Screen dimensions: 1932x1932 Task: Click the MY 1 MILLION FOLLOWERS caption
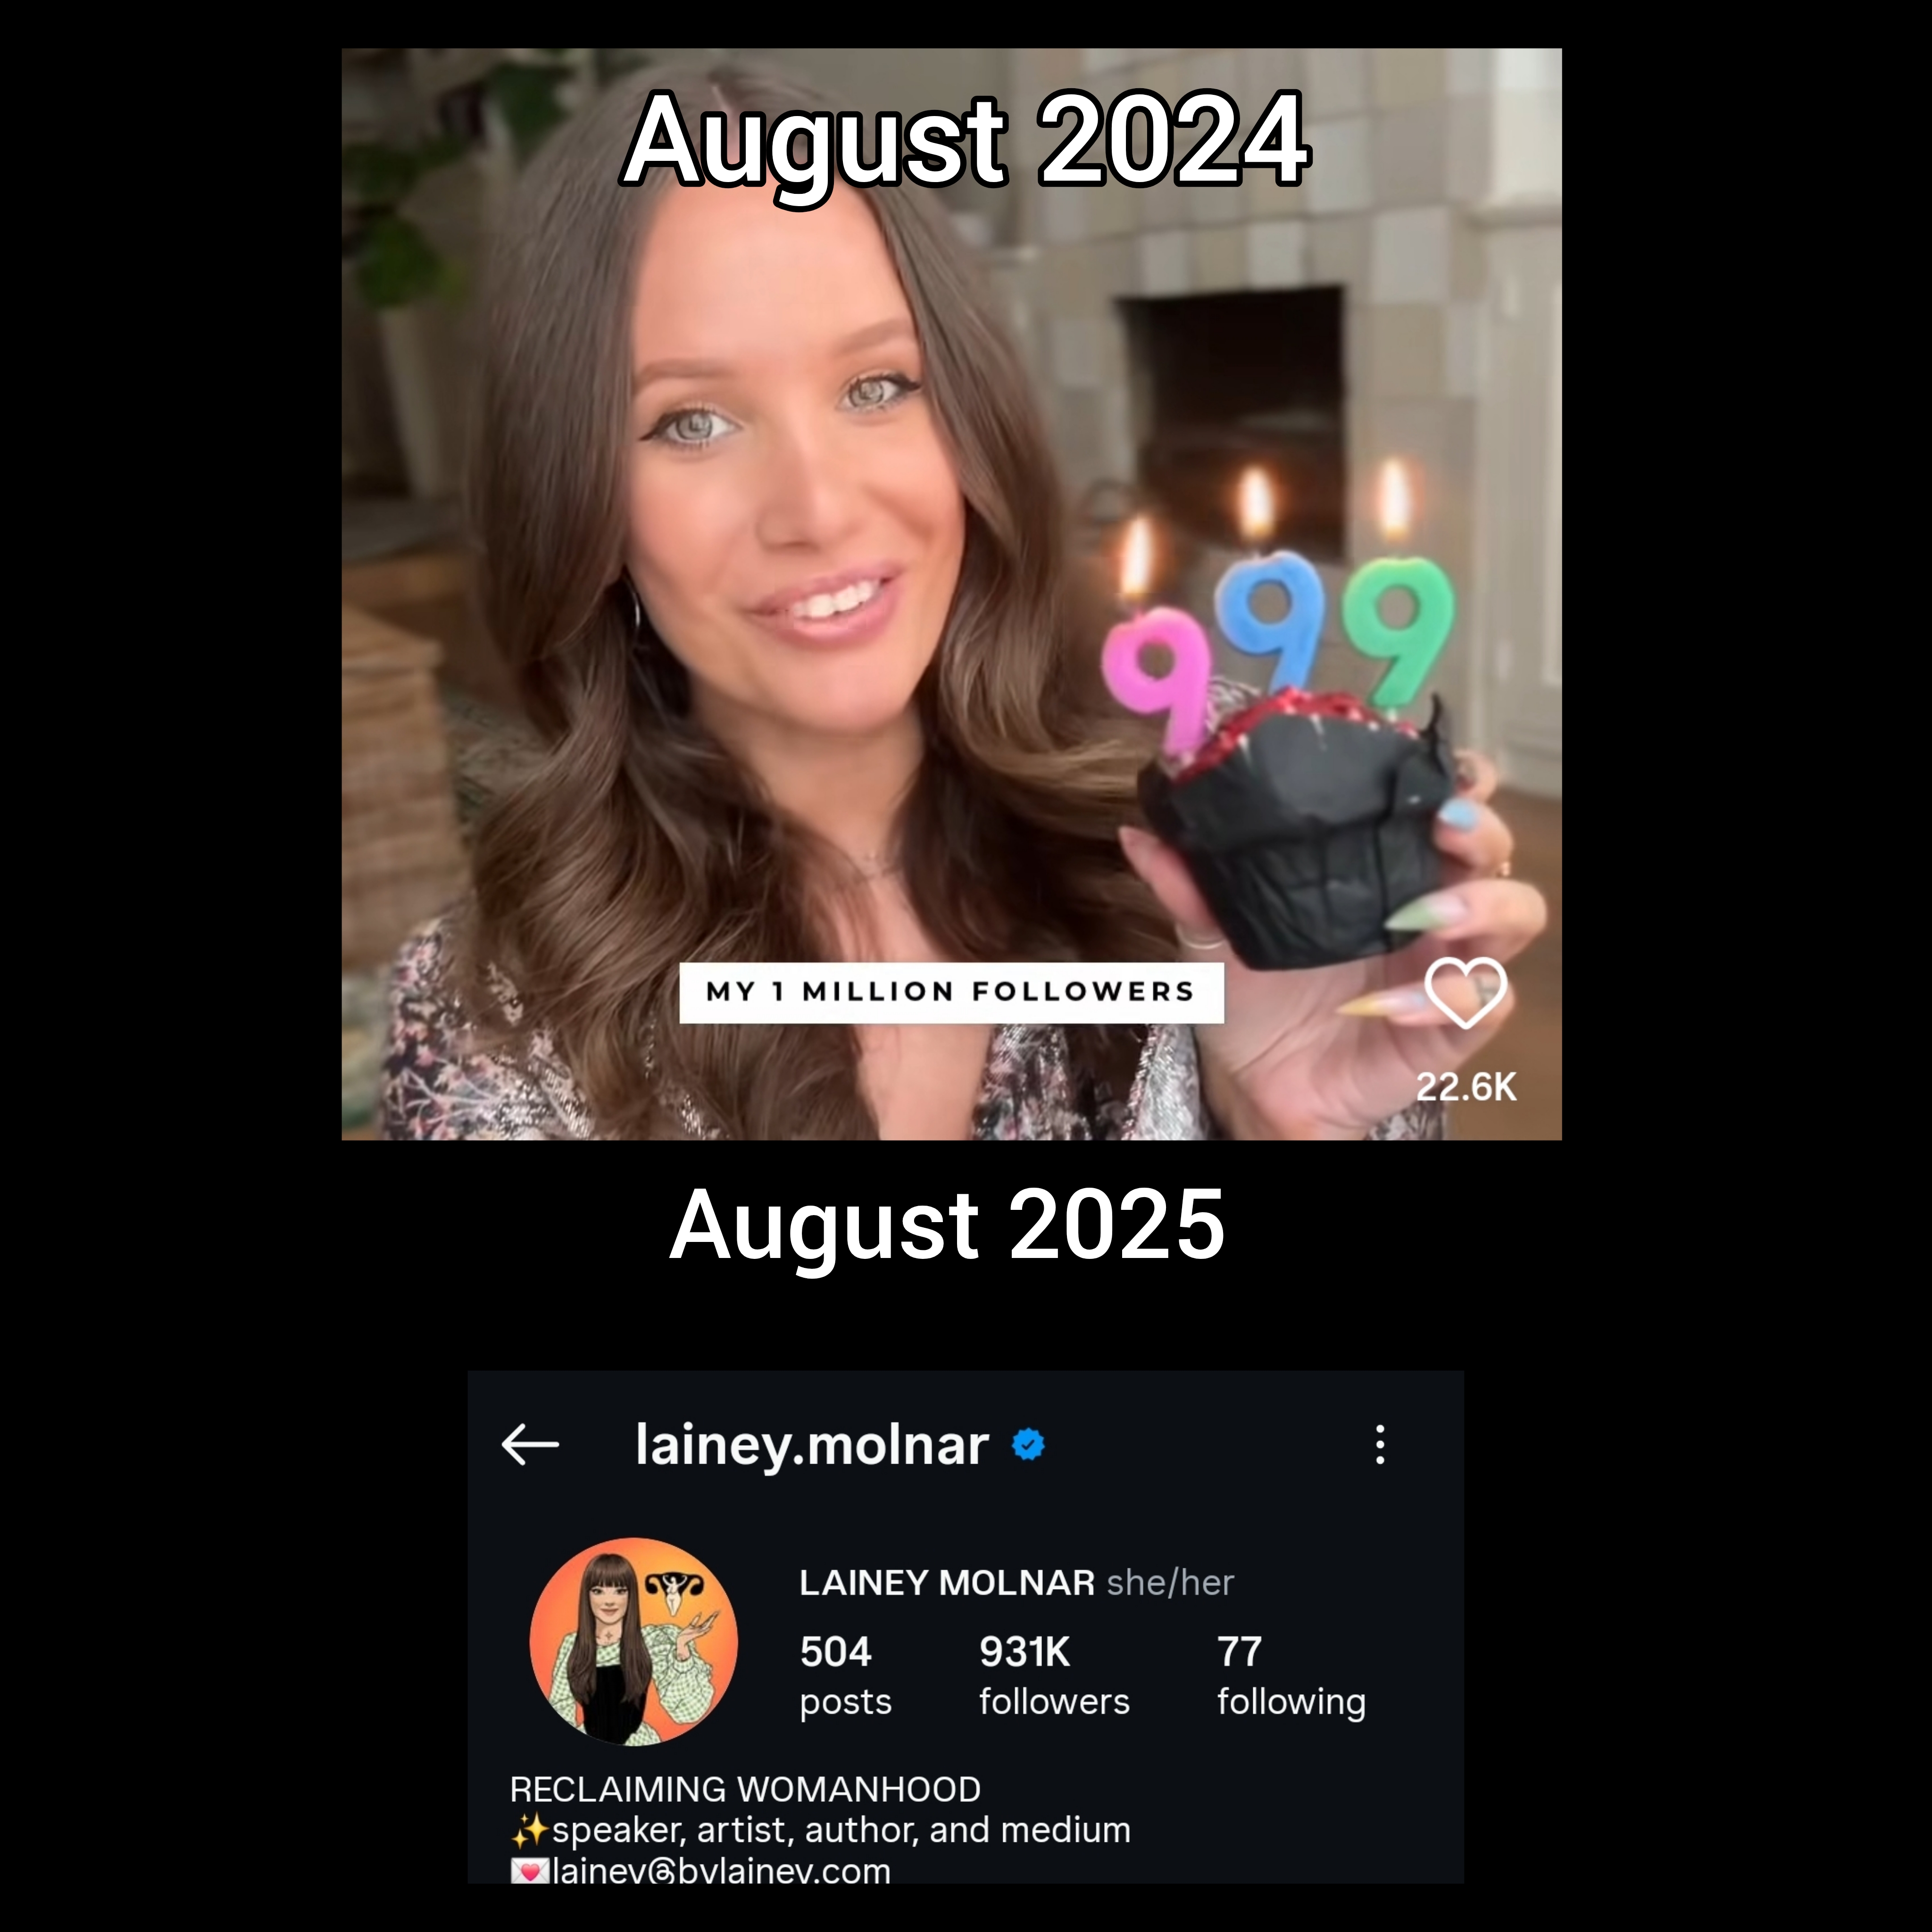[x=951, y=992]
